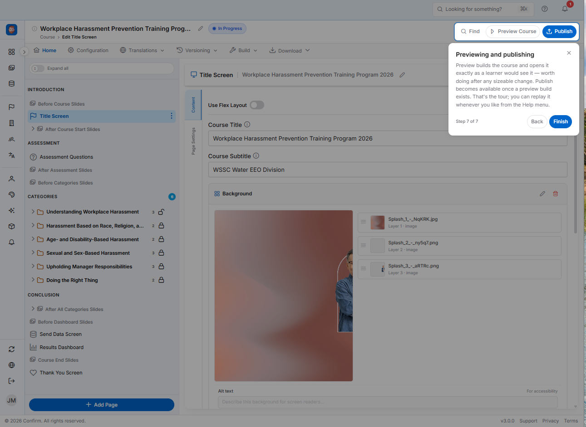
Task: Click the notifications bell icon
Action: click(565, 9)
